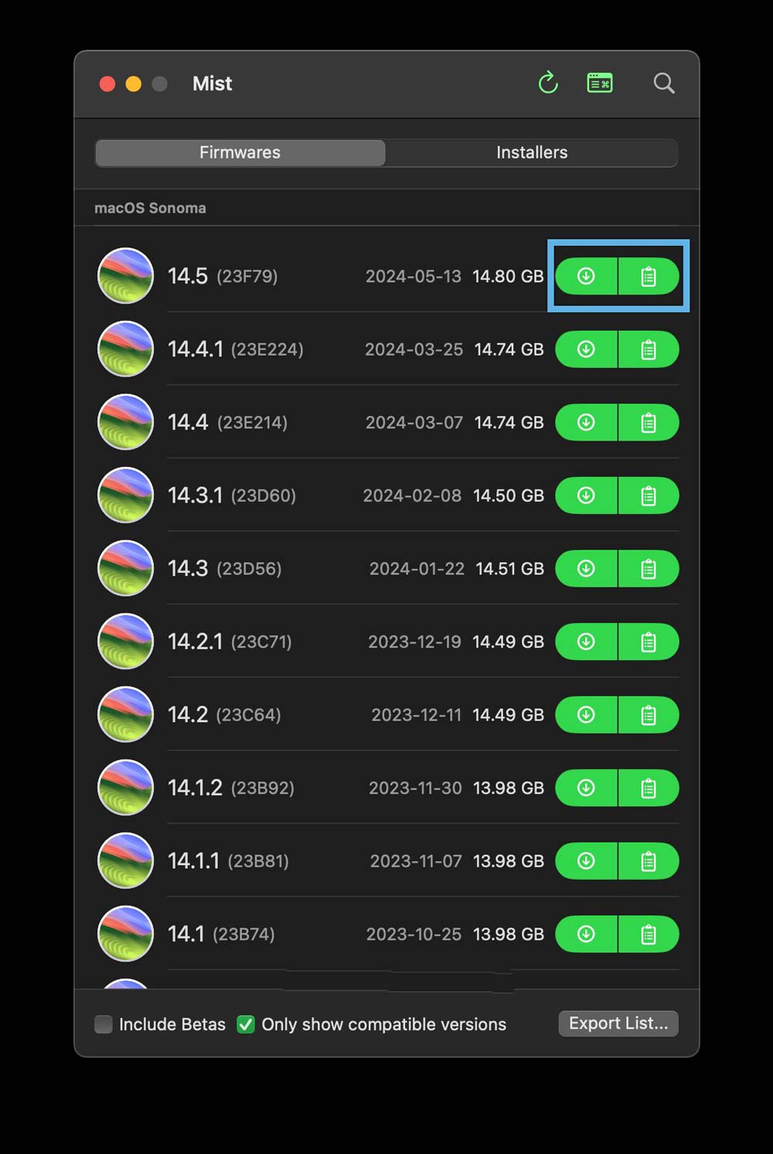The width and height of the screenshot is (773, 1154).
Task: Open the terminal-style activity log icon
Action: pyautogui.click(x=600, y=83)
